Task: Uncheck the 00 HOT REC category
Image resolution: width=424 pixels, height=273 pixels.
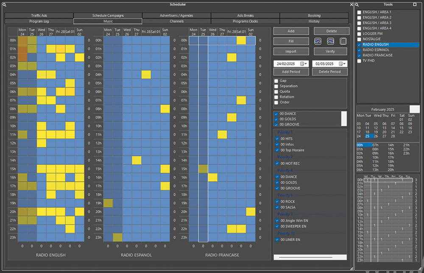Action: click(x=277, y=163)
